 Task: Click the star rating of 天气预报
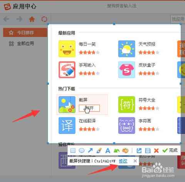point(149,52)
